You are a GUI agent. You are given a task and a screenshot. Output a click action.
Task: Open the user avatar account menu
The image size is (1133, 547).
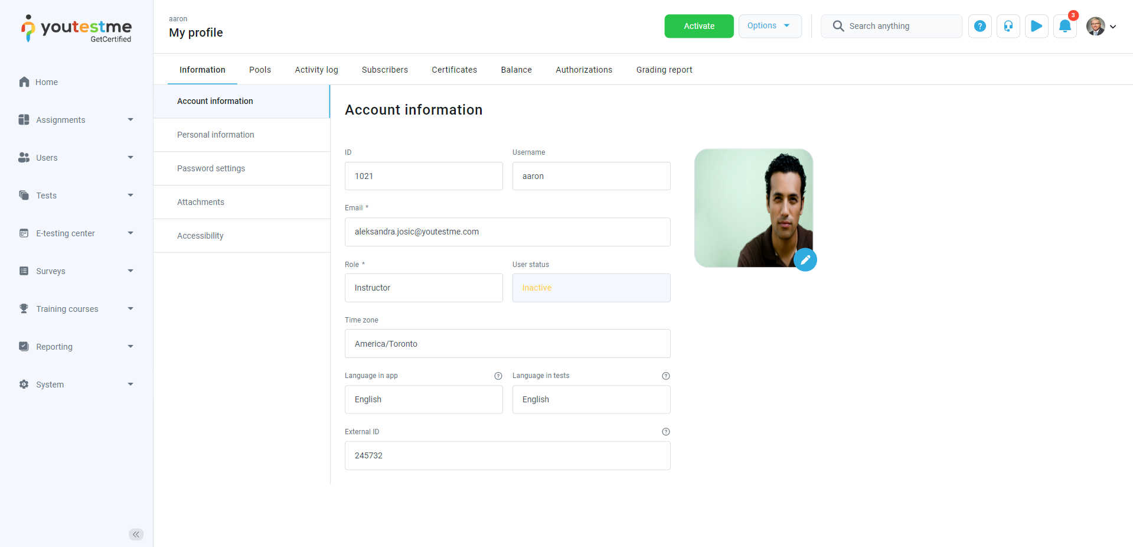point(1101,26)
